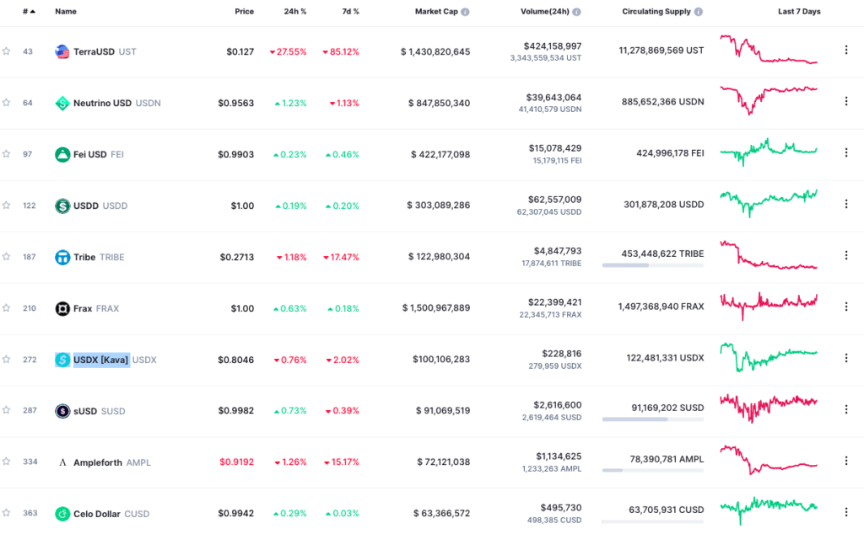Viewport: 864px width, 534px height.
Task: Open more options for Frax row
Action: (x=846, y=307)
